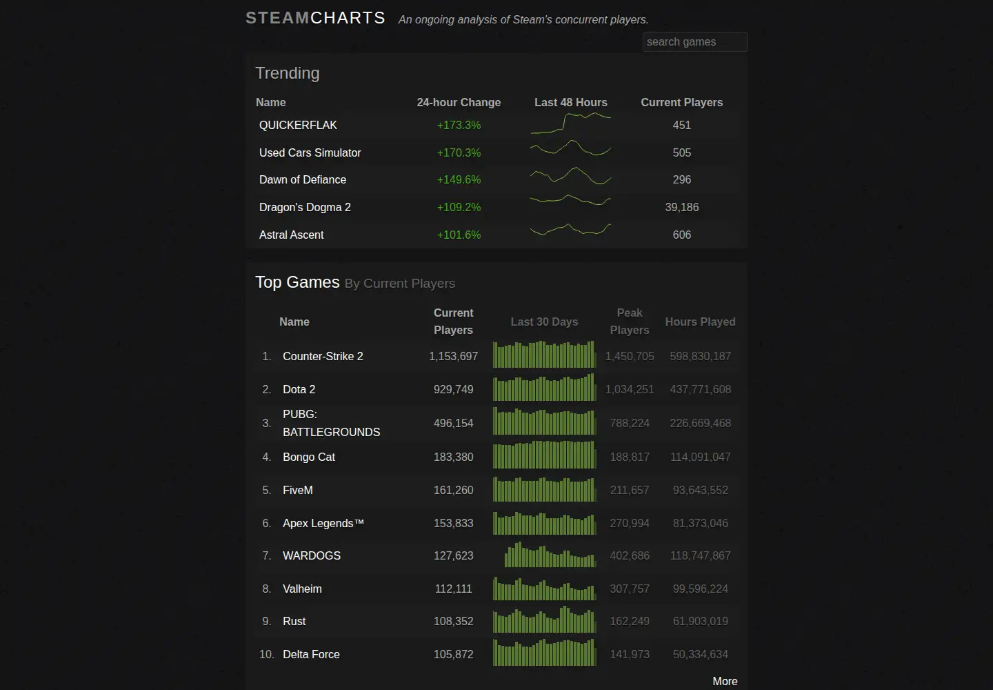Click the Peak Players column header
Screen dimensions: 993x690
630,322
